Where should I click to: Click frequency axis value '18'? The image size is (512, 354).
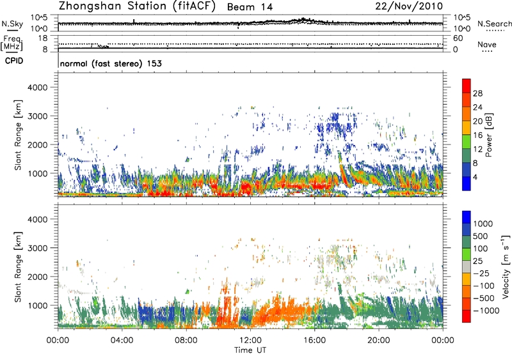tap(43, 38)
